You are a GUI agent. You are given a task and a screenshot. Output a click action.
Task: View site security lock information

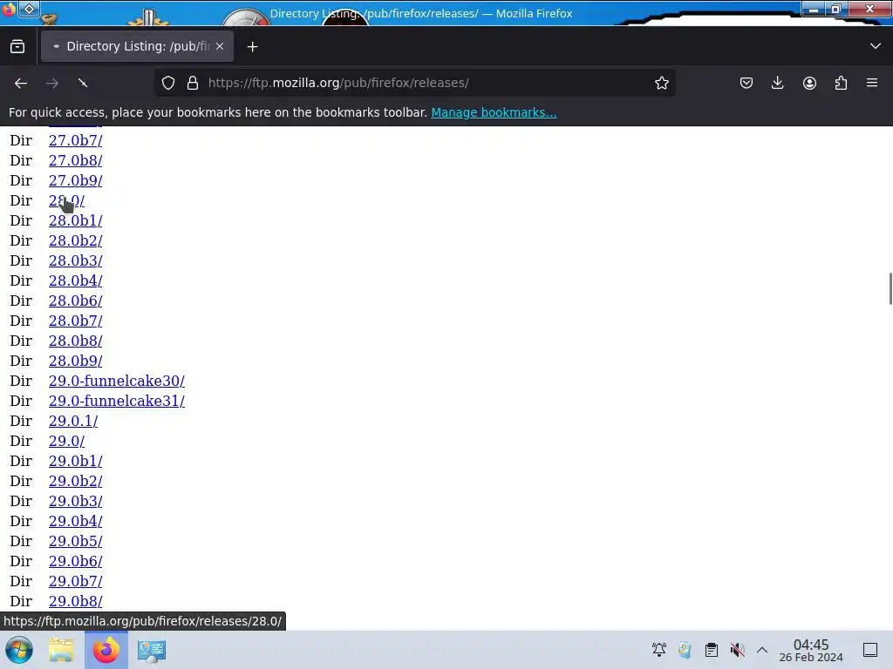(x=193, y=83)
